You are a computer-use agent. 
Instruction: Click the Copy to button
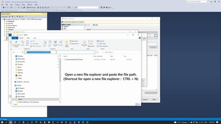[x=50, y=44]
